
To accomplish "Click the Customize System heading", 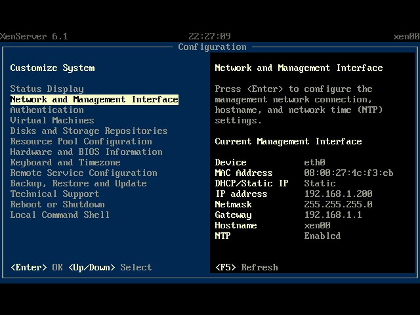I will [52, 68].
